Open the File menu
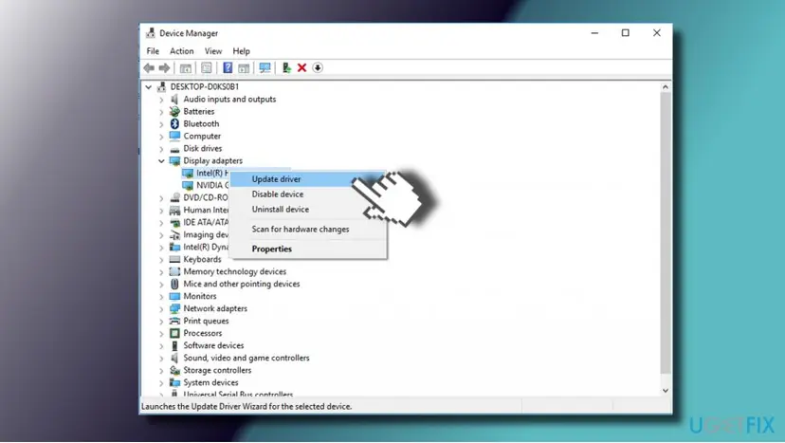The image size is (785, 443). 153,51
